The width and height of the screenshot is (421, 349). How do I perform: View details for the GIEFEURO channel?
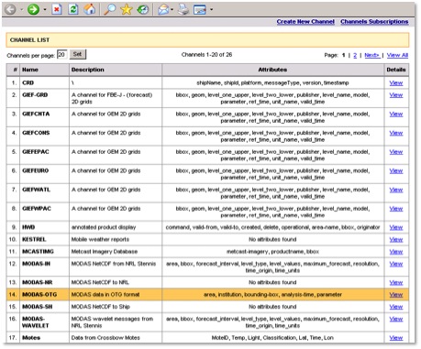click(x=396, y=171)
